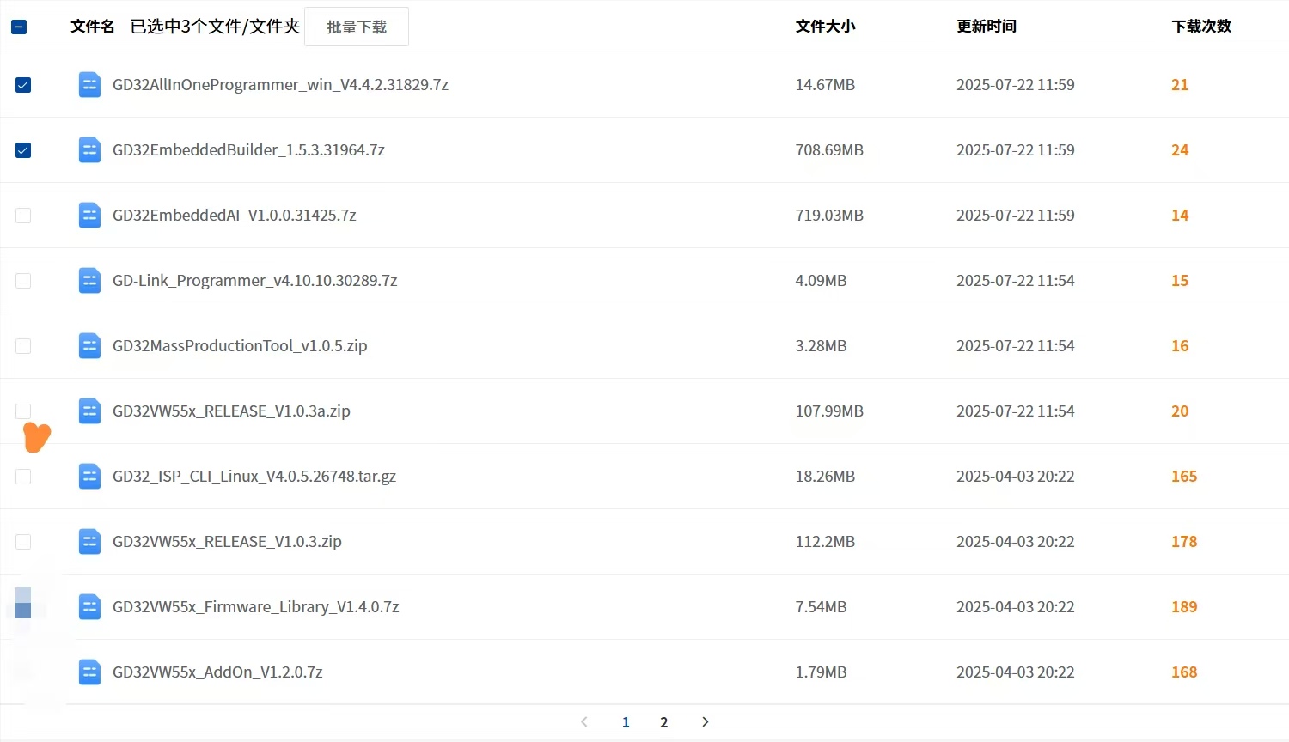Click file icon for GD32VW55x_RELEASE_V1.0.3.zip
The image size is (1289, 742).
tap(89, 542)
